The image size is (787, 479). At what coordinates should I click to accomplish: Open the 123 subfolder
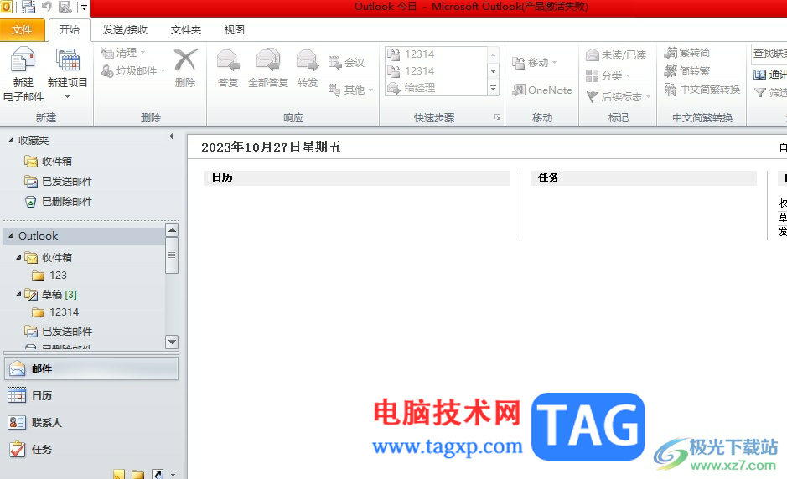pyautogui.click(x=49, y=276)
